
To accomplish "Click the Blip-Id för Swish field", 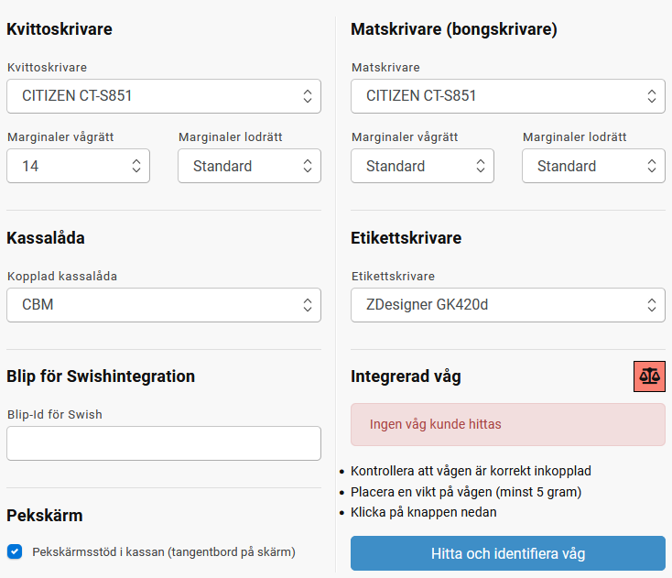I will point(164,443).
